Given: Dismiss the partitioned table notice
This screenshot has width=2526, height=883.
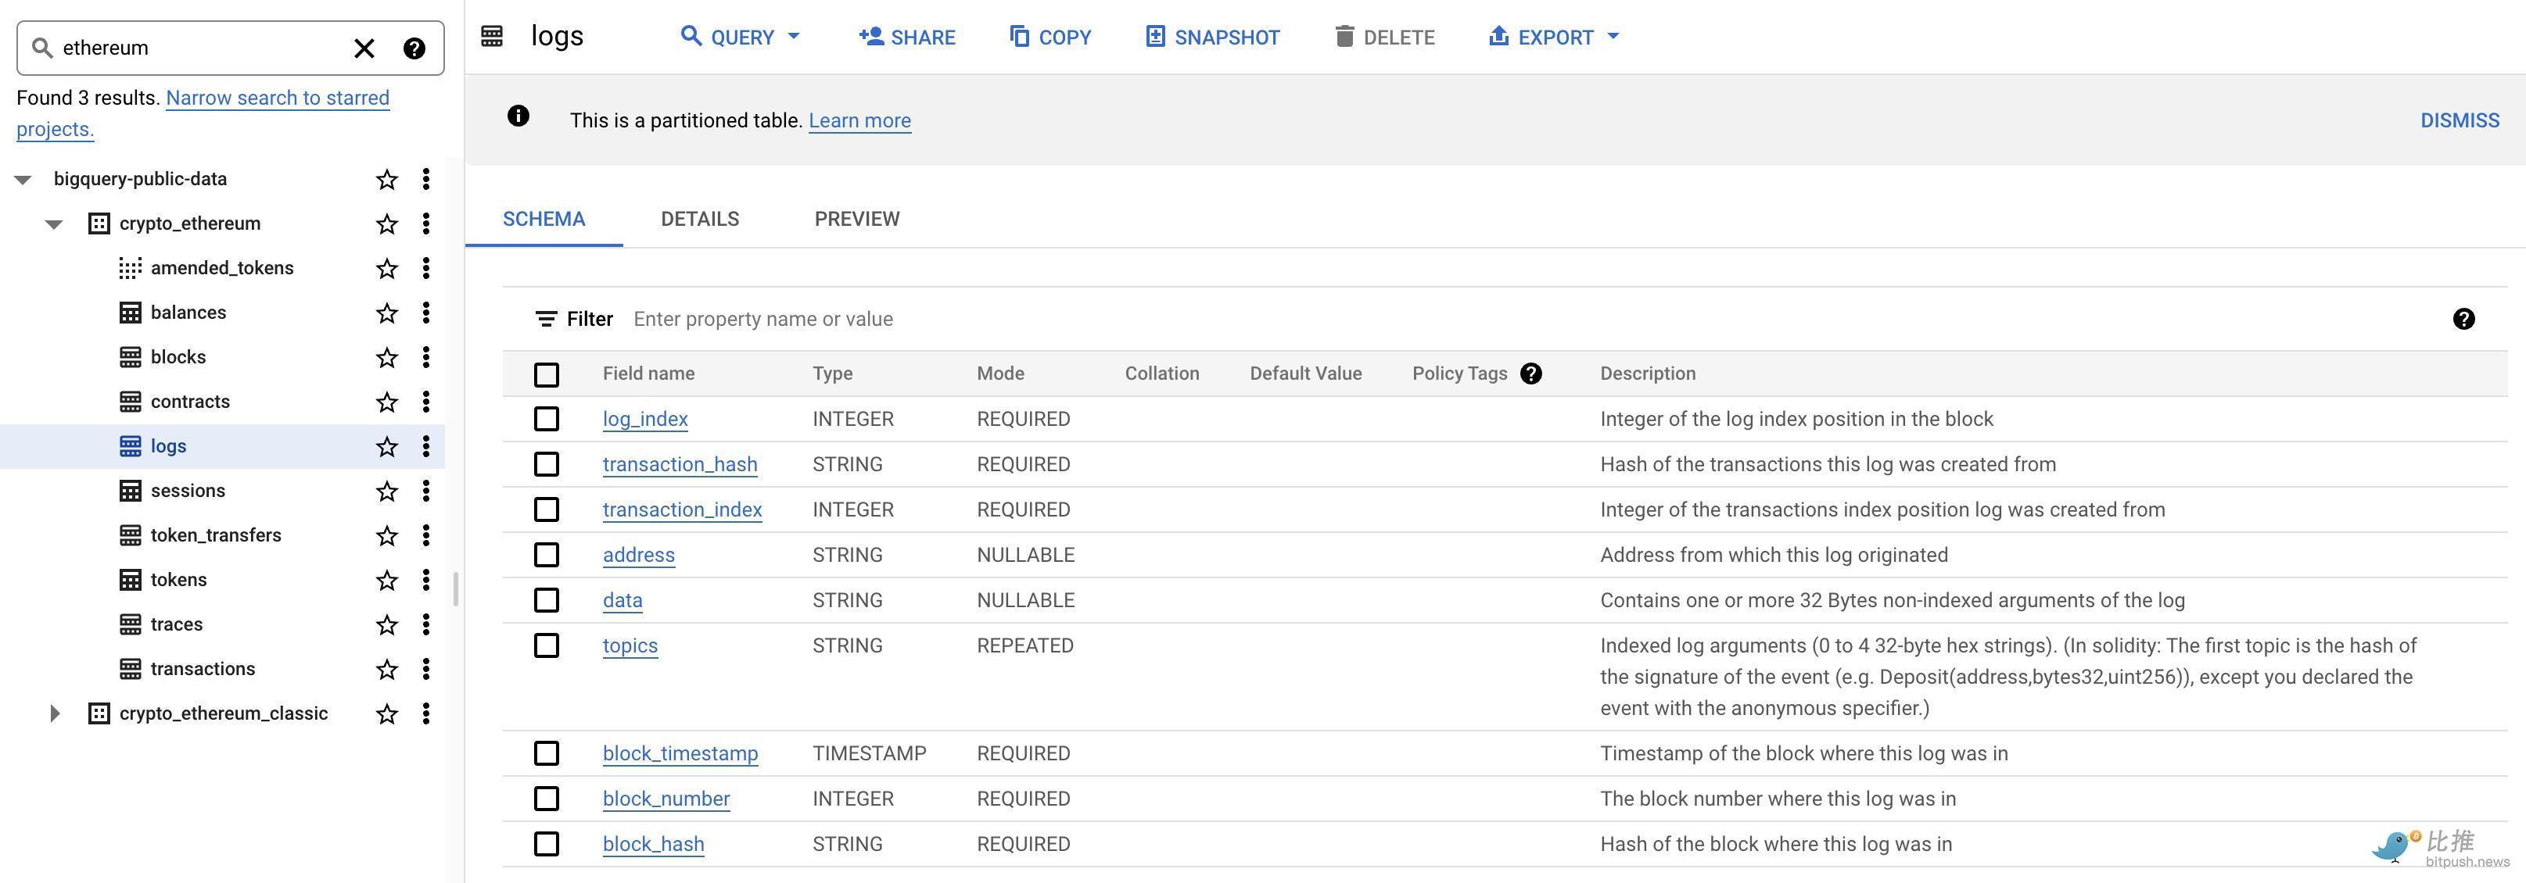Looking at the screenshot, I should (x=2458, y=120).
